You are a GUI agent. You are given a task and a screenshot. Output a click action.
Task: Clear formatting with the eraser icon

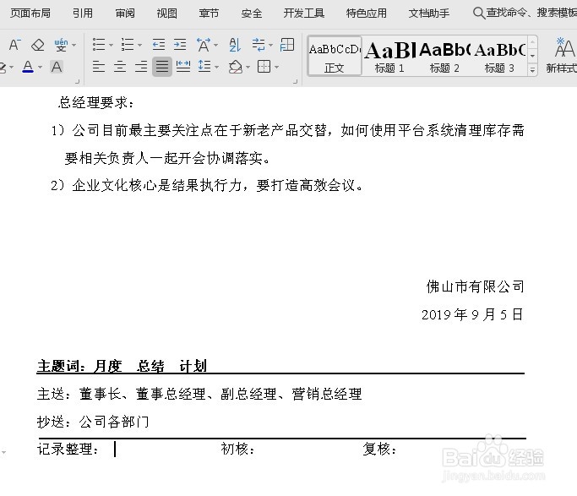[37, 45]
